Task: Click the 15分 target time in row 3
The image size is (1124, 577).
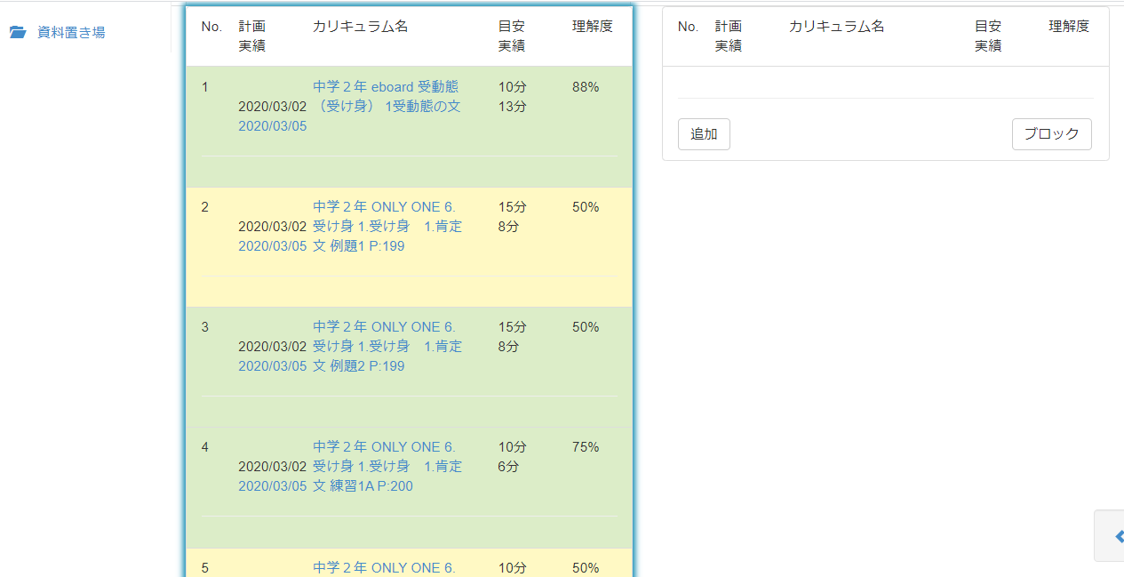Action: 513,327
